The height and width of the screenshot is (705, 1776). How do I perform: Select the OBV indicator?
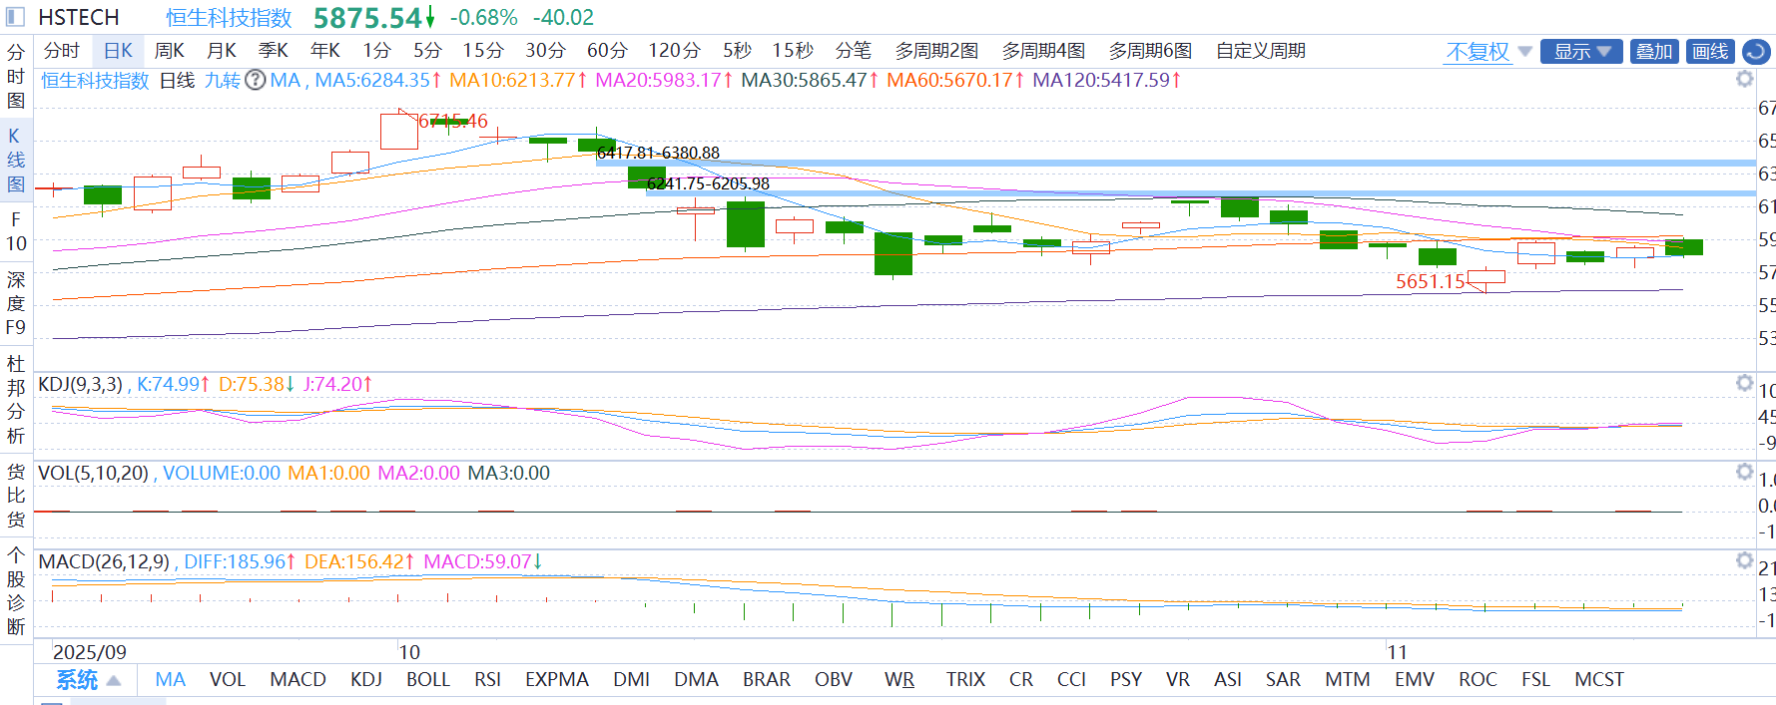pyautogui.click(x=834, y=680)
